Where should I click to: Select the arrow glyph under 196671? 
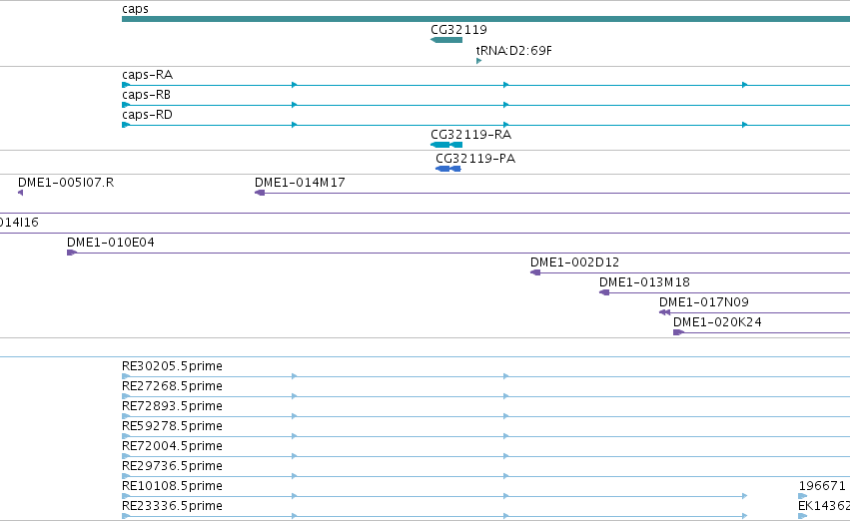(802, 496)
